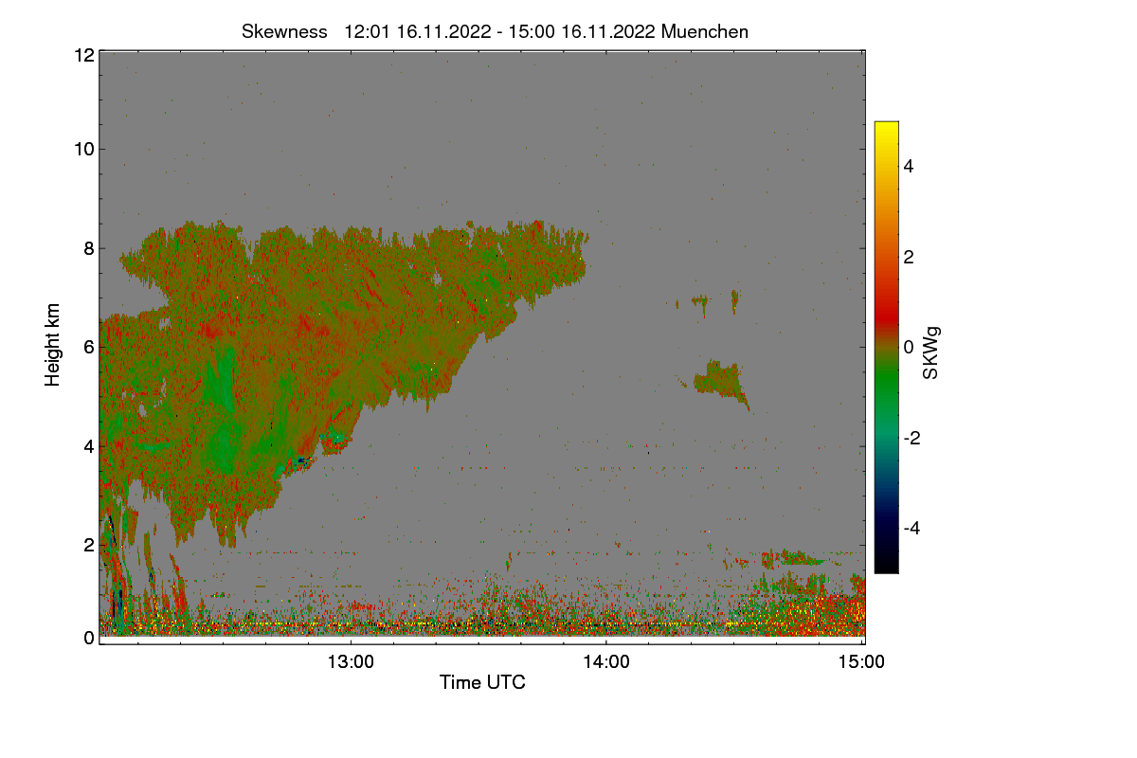Click height axis tick label 2
1137x758 pixels.
(88, 545)
